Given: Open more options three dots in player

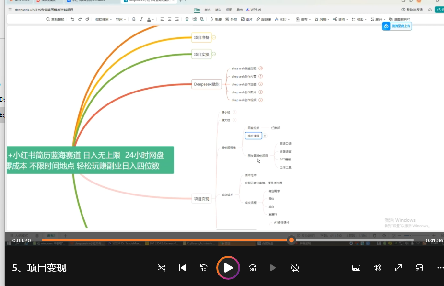Looking at the screenshot, I should coord(440,268).
